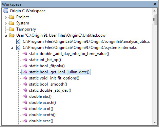Screen dimensions: 159x127
Task: Close the Workspace panel
Action: point(155,4)
